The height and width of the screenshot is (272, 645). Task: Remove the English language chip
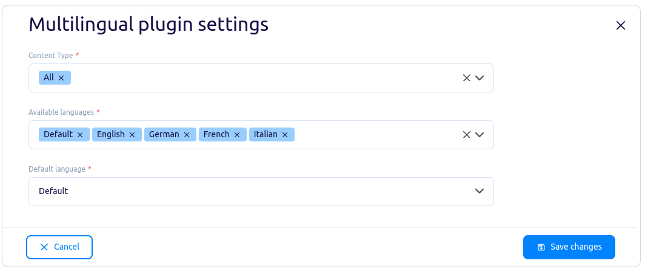tap(132, 135)
